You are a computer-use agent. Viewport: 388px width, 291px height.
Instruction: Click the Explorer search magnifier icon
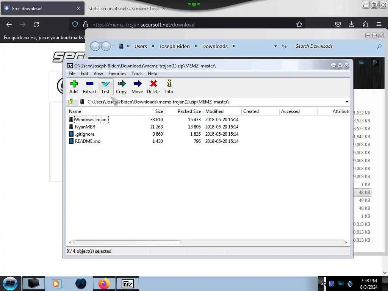[x=379, y=46]
